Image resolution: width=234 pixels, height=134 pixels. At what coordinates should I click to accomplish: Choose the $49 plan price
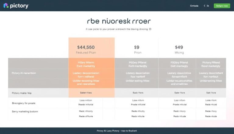tap(179, 47)
